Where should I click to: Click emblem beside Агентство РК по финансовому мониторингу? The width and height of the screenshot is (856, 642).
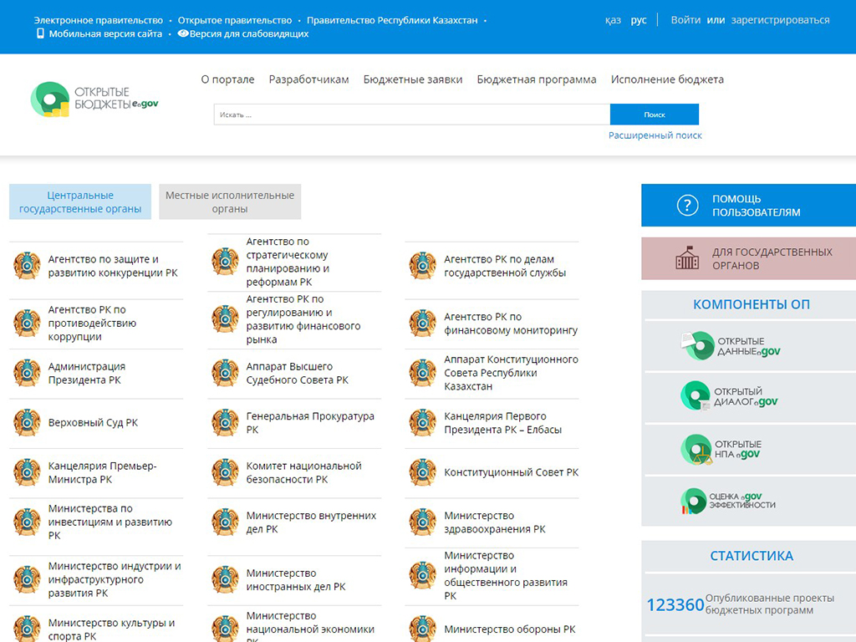click(422, 324)
